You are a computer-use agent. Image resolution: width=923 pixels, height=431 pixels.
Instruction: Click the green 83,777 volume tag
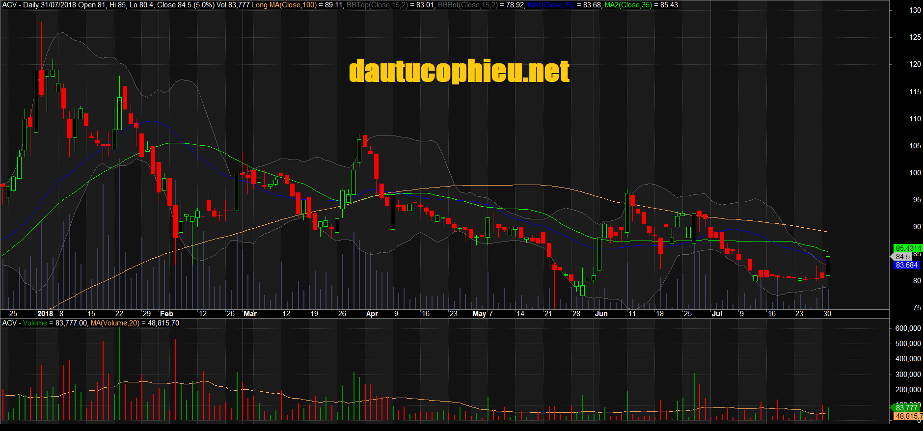pos(906,408)
